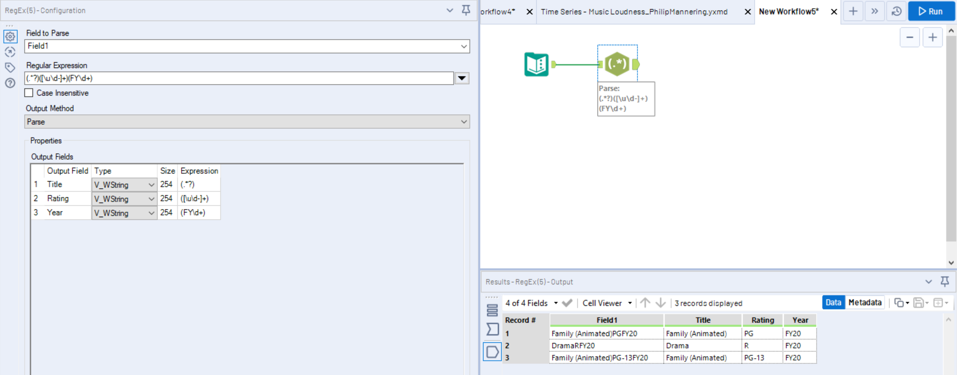Screen dimensions: 957x375
Task: Click into the Regular Expression input field
Action: coord(238,78)
